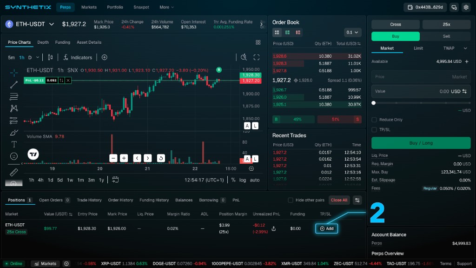Open the Fibonacci retracement tools
The width and height of the screenshot is (476, 268).
[x=13, y=97]
